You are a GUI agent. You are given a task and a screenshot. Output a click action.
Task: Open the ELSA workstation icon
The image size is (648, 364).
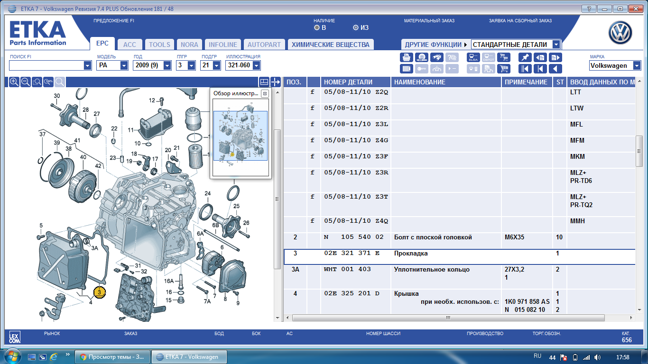473,57
